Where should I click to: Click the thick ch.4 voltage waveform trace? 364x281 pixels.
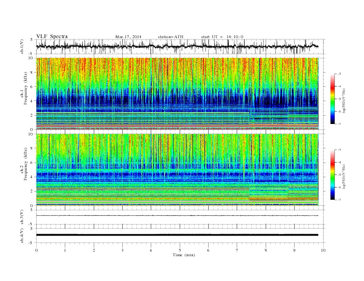[x=177, y=235]
